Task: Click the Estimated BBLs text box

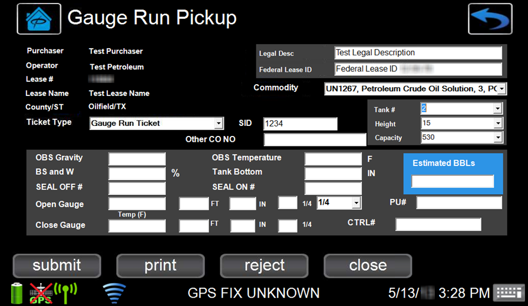Action: point(453,181)
